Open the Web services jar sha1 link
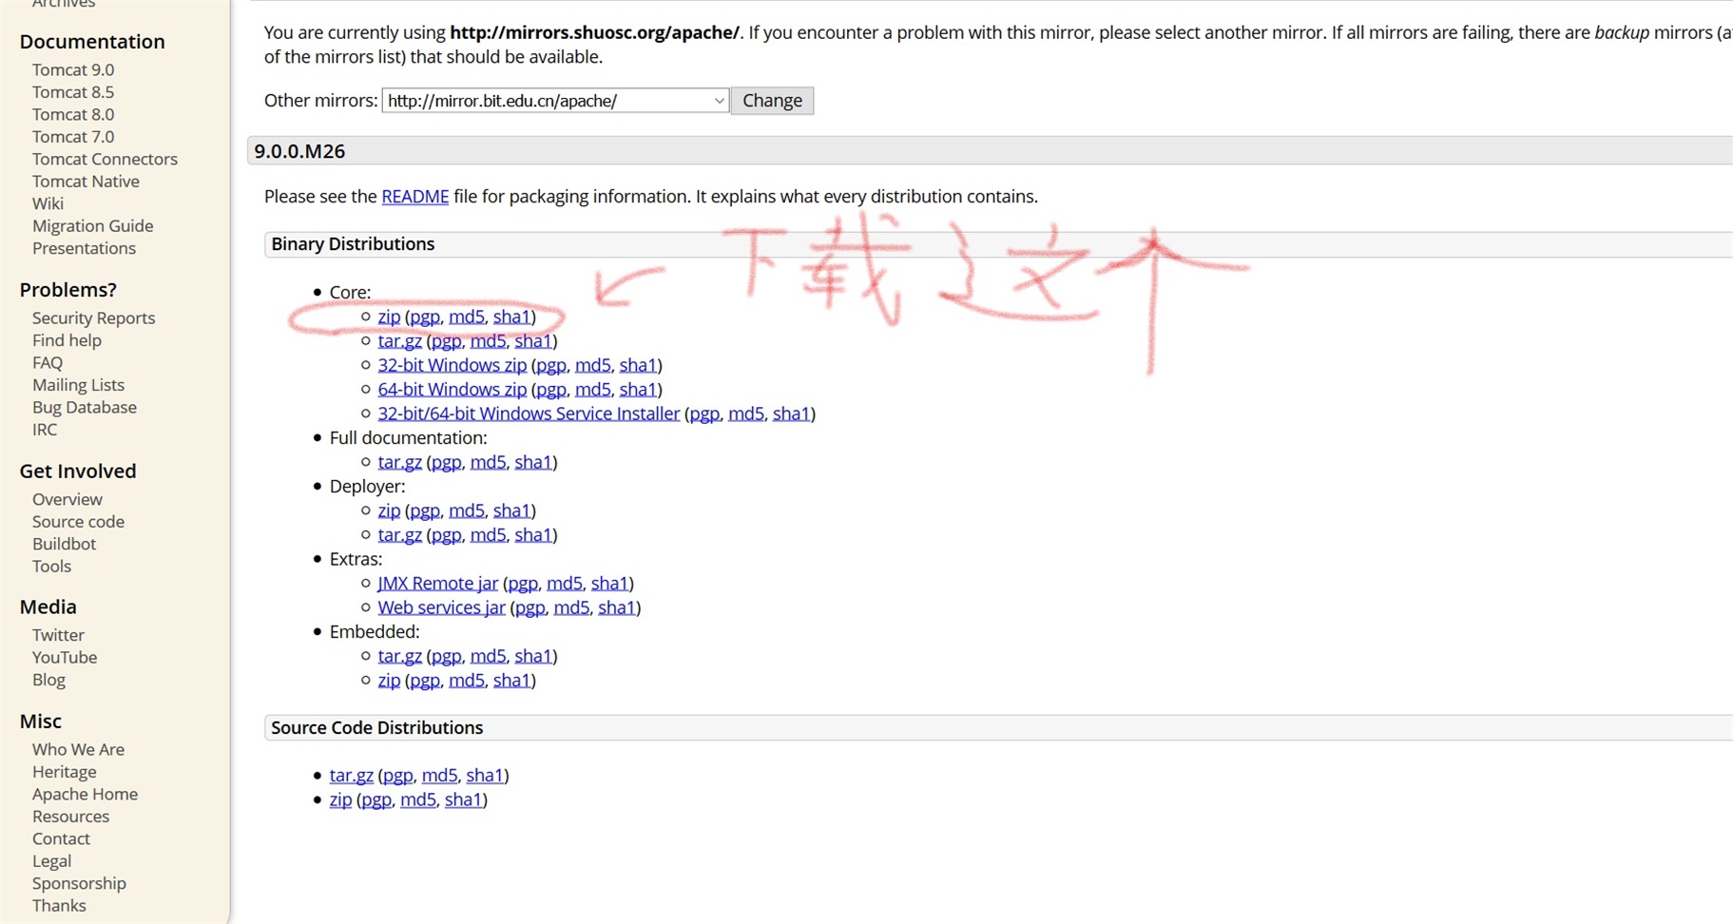Screen dimensions: 1733x924 (616, 607)
